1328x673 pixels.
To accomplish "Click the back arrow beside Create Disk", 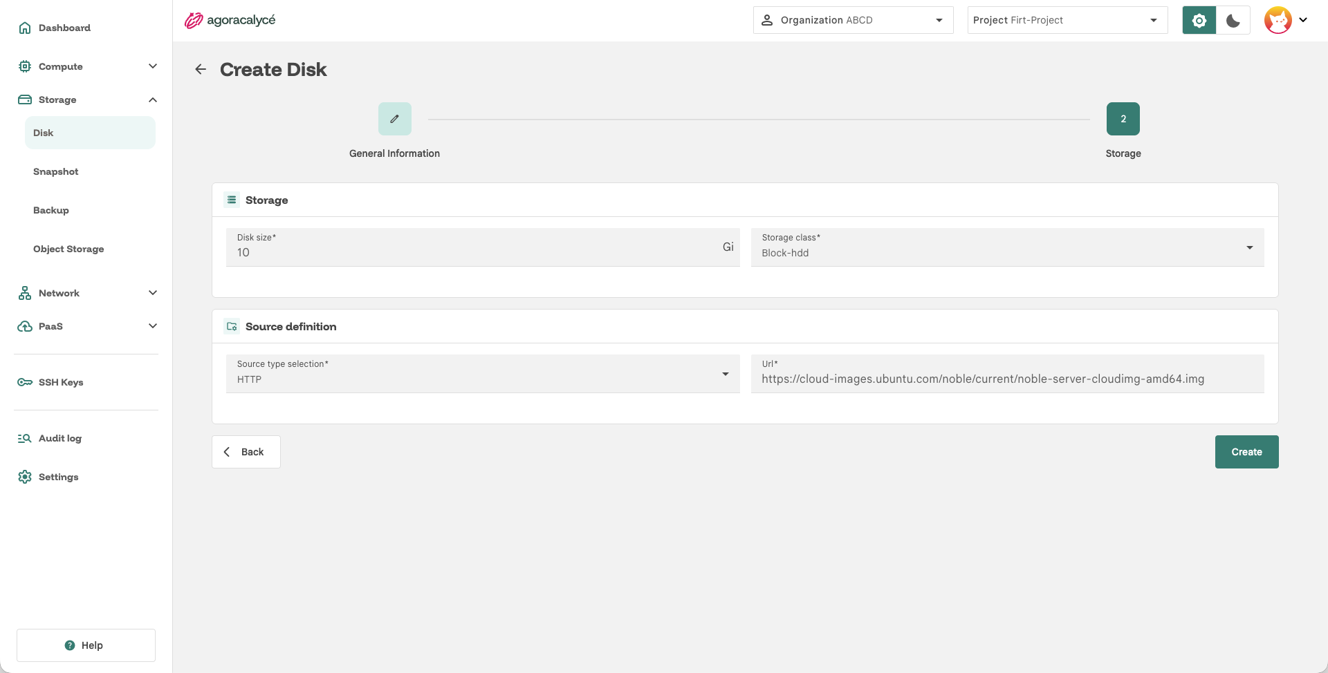I will pos(201,69).
